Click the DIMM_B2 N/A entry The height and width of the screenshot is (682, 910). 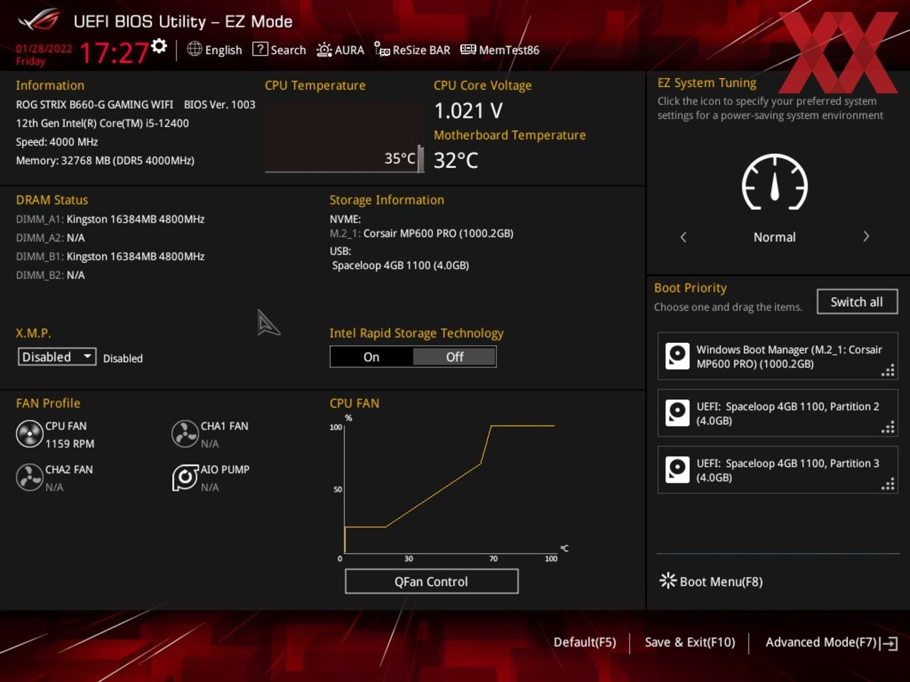click(50, 275)
